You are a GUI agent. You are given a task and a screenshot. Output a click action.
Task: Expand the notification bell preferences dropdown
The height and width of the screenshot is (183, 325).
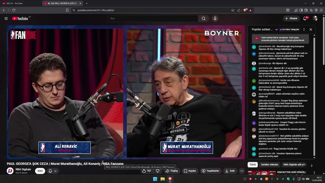[53, 171]
